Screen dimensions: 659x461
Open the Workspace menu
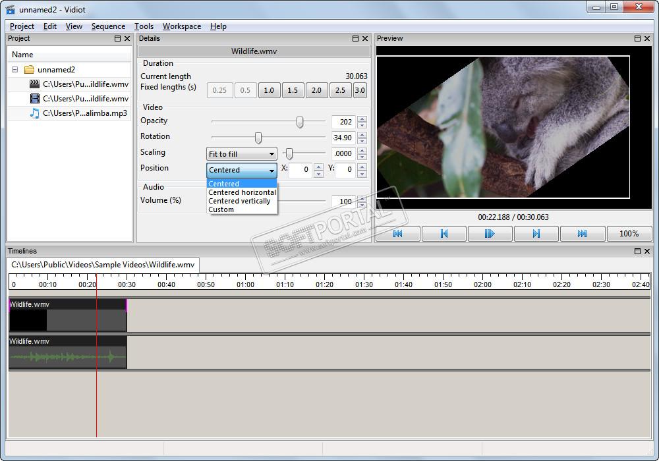(x=182, y=26)
